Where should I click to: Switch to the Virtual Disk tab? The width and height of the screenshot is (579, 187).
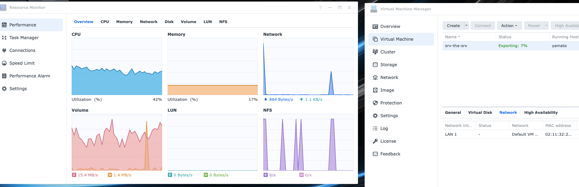480,113
